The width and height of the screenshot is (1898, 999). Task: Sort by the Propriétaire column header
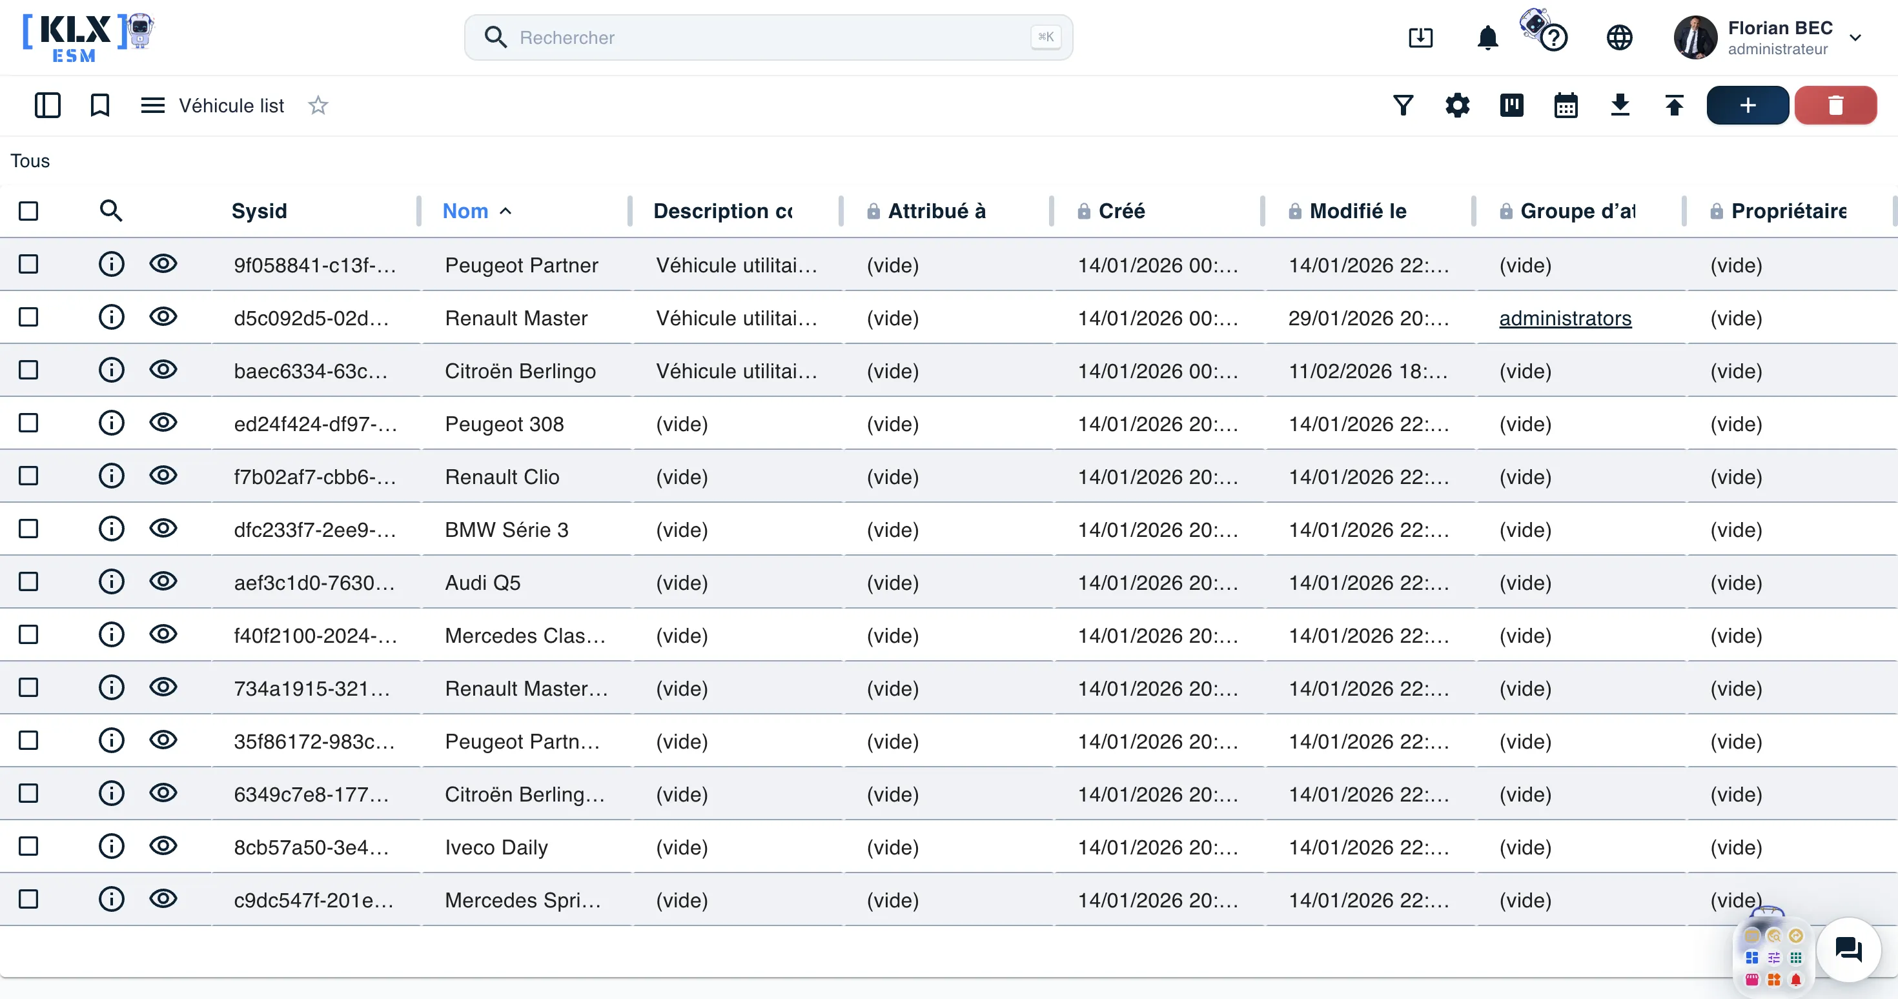click(1788, 212)
